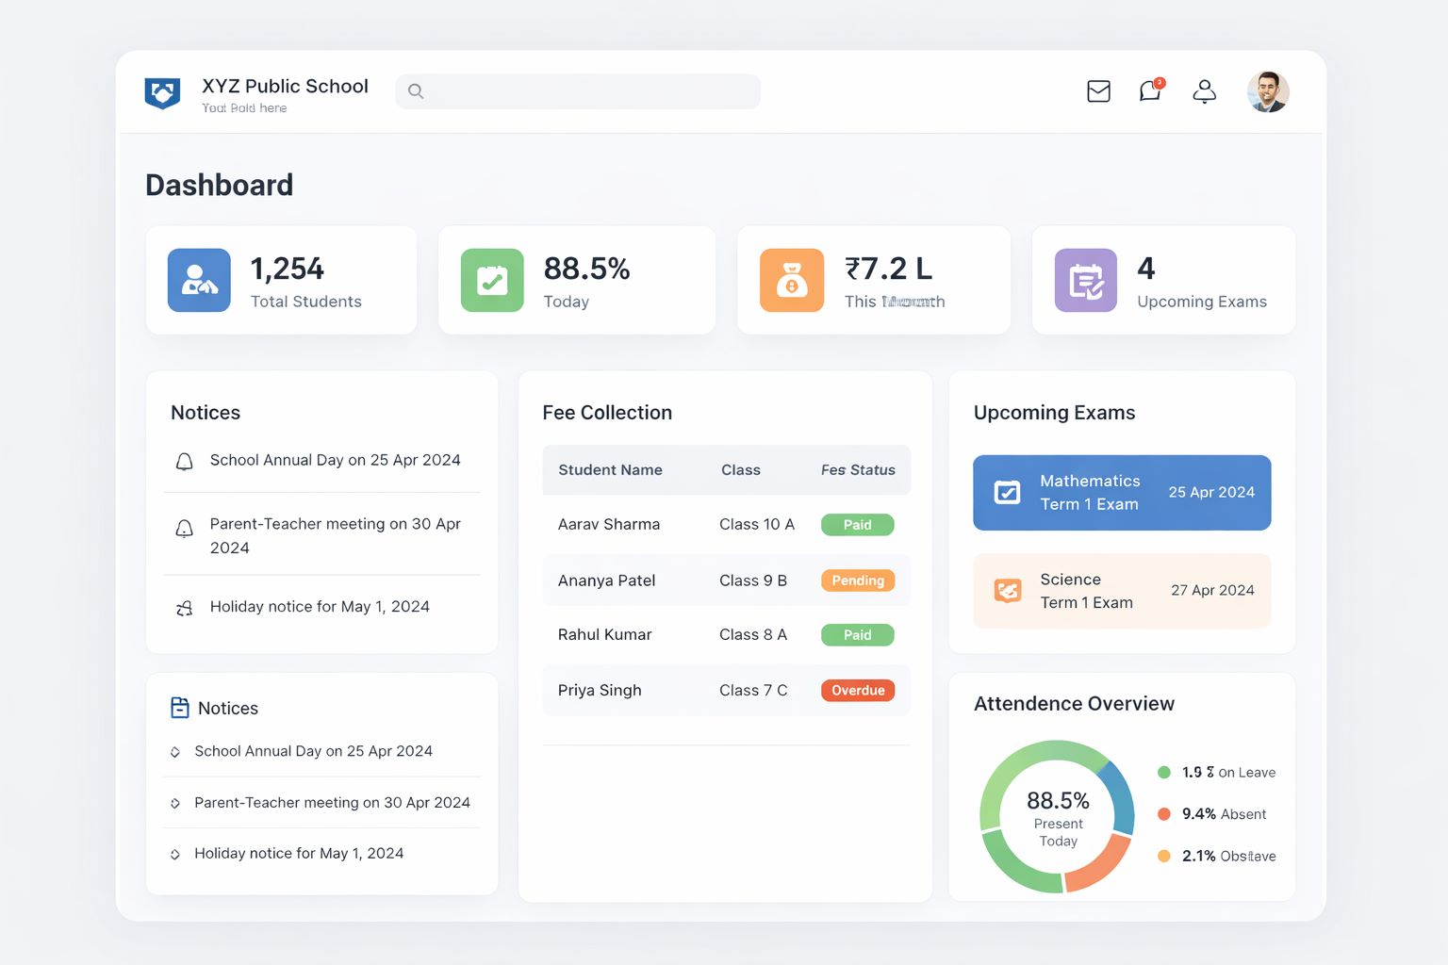
Task: Click the green attendance checkmark icon
Action: (493, 279)
